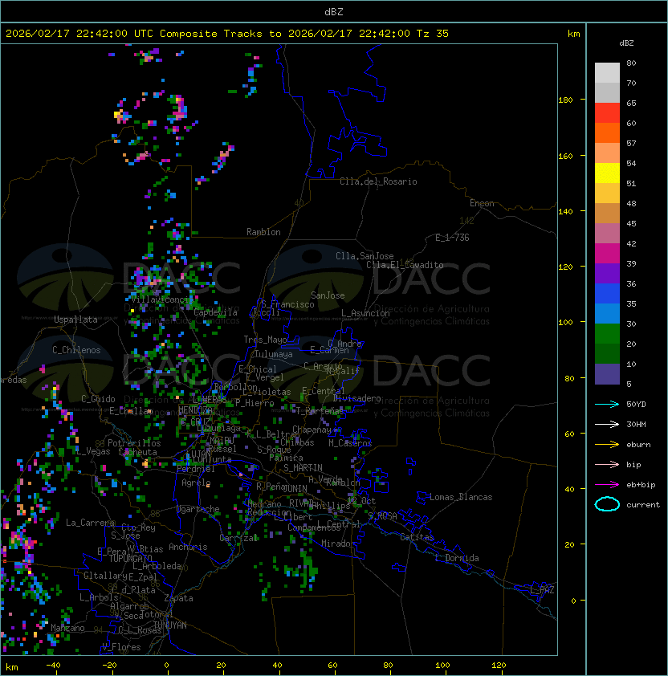
Task: Click the 'dBZ' title at top center
Action: (334, 12)
